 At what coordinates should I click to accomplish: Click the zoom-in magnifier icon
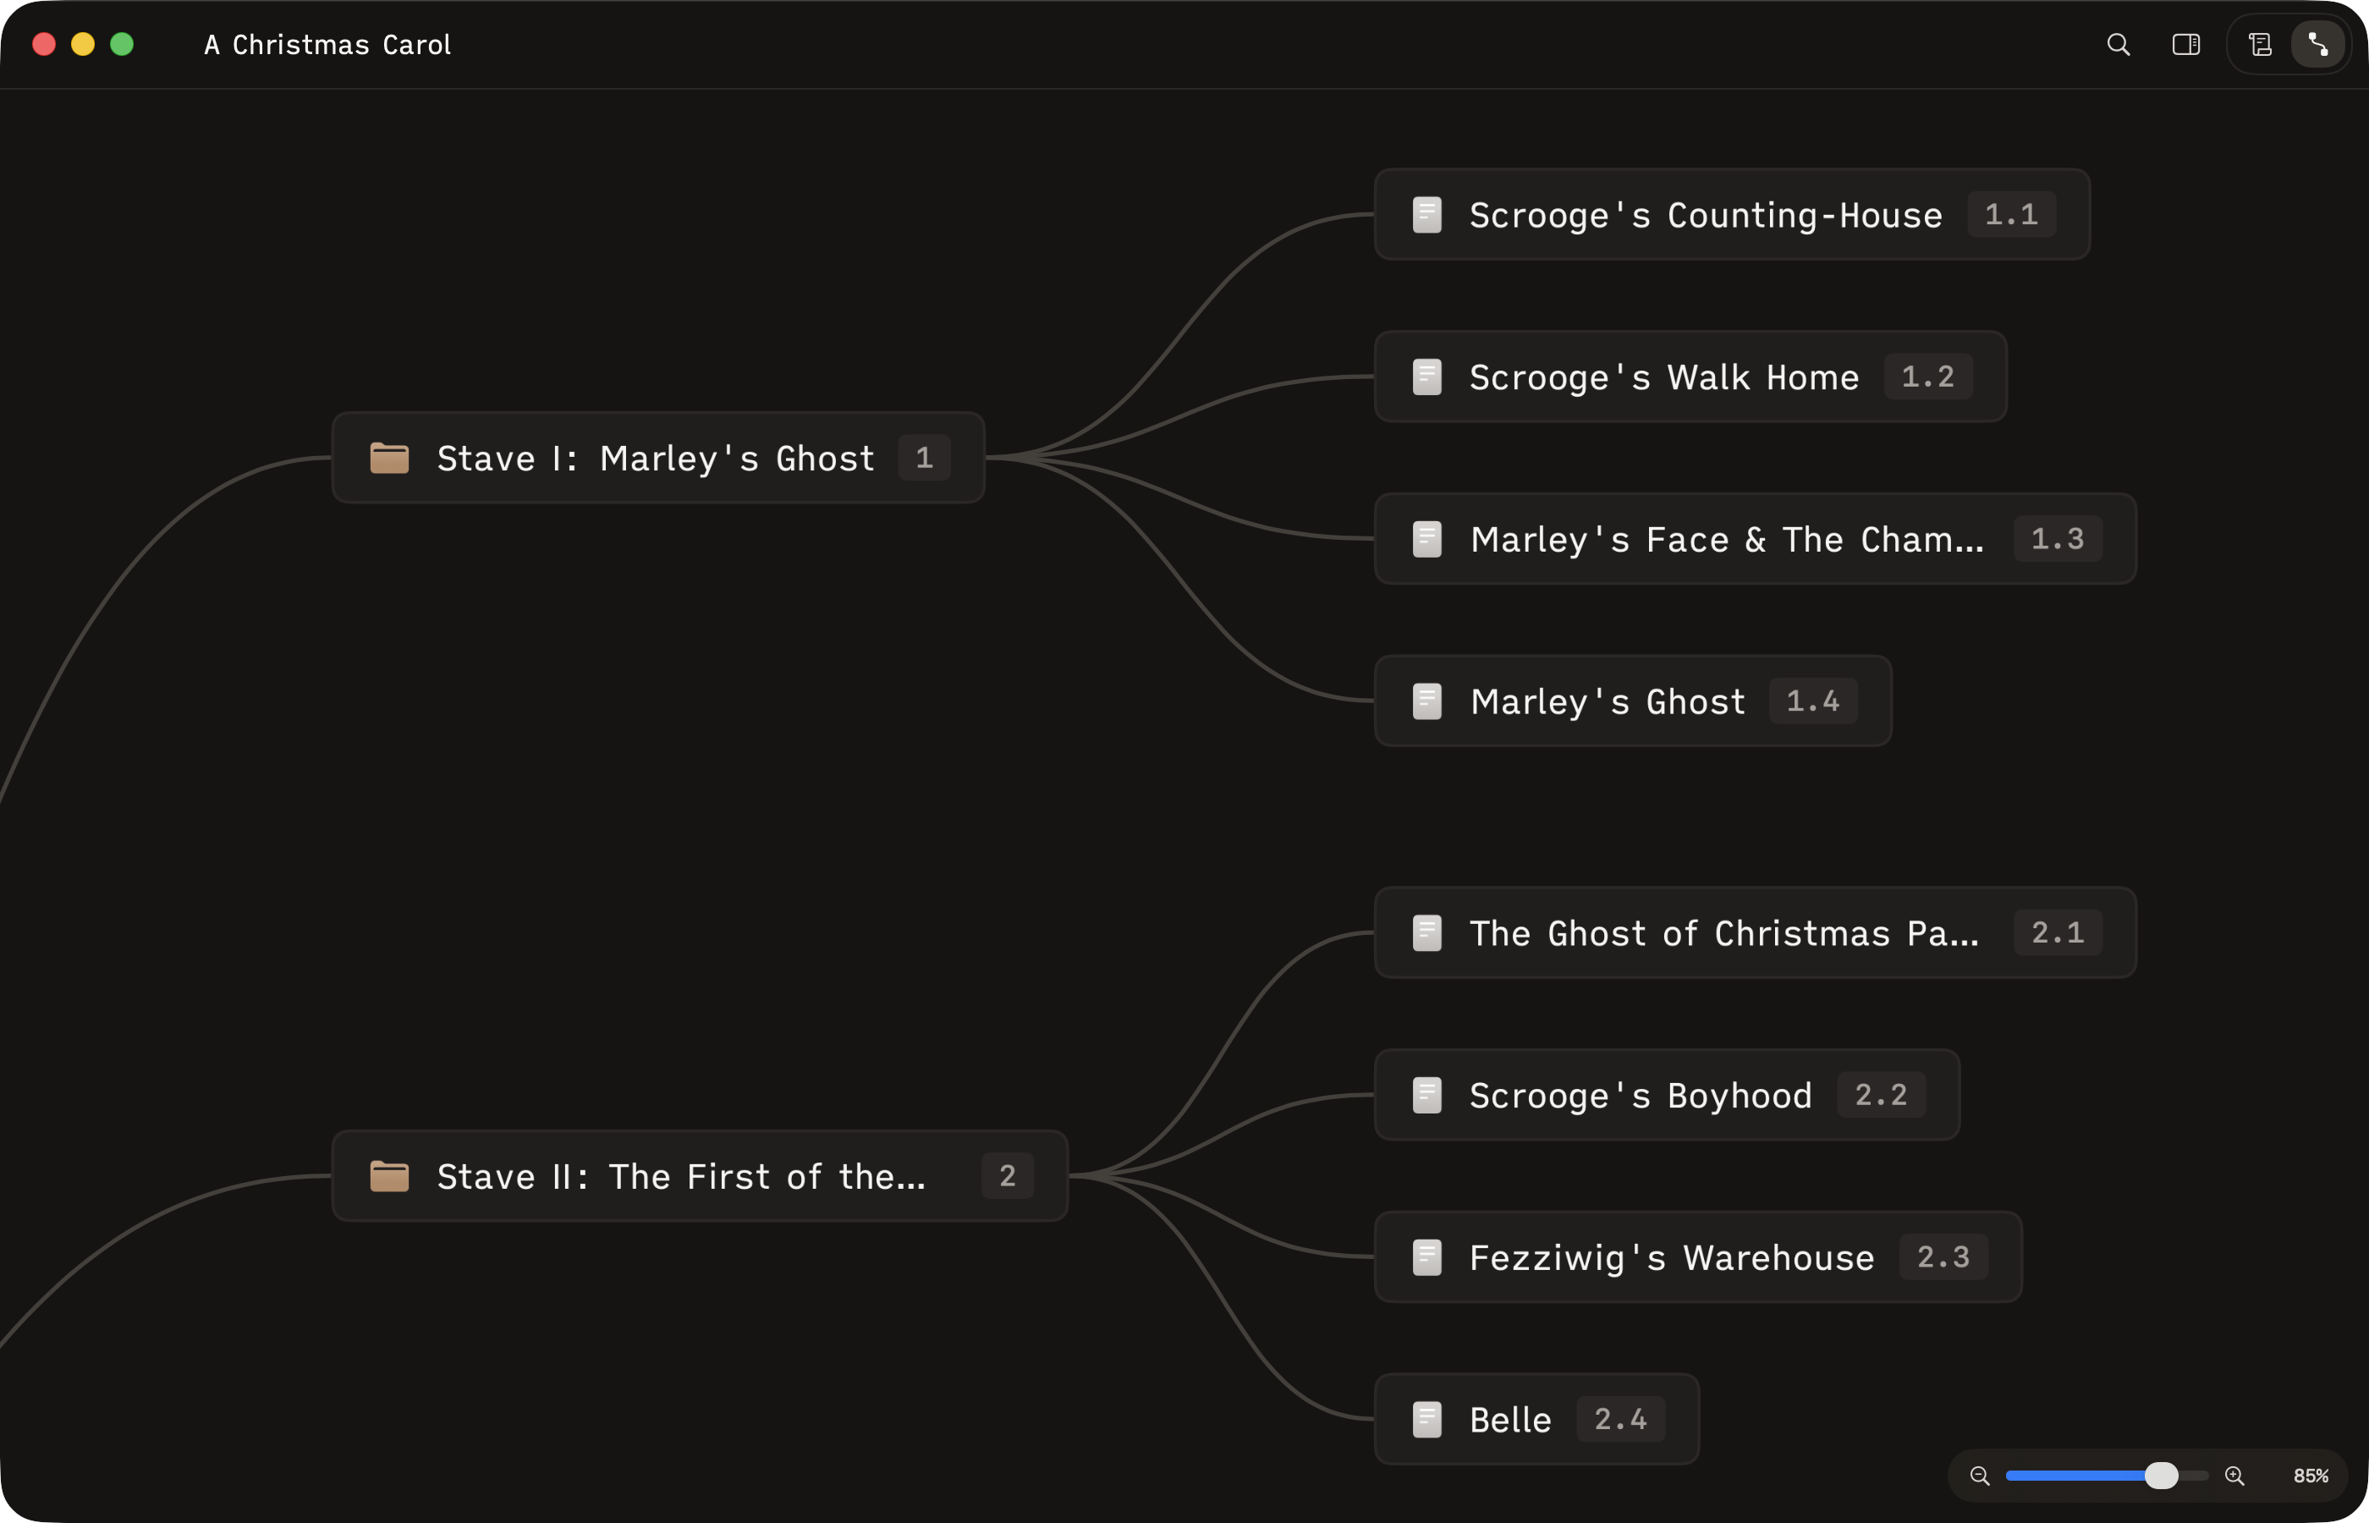(2234, 1476)
